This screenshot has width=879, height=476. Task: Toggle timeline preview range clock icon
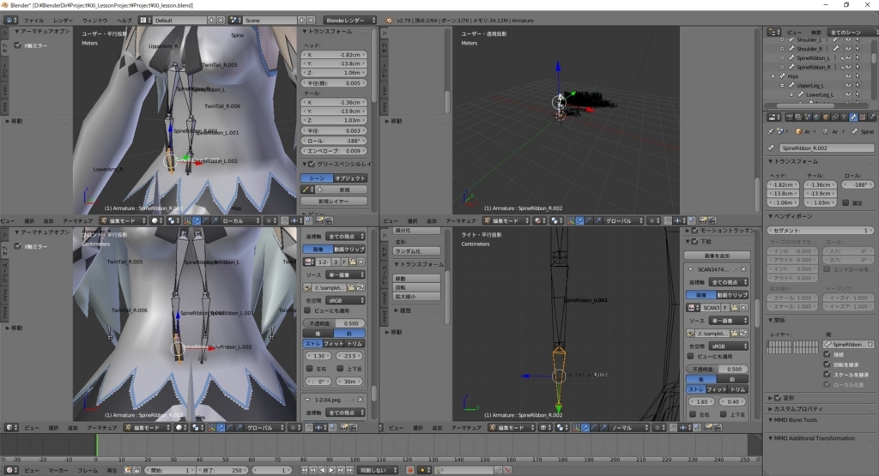pyautogui.click(x=127, y=470)
